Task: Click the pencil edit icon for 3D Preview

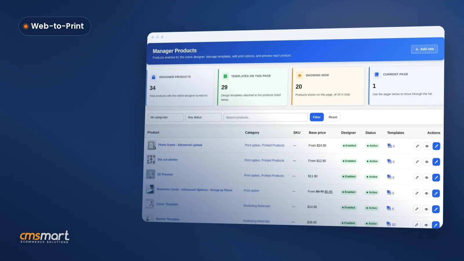Action: coord(417,177)
